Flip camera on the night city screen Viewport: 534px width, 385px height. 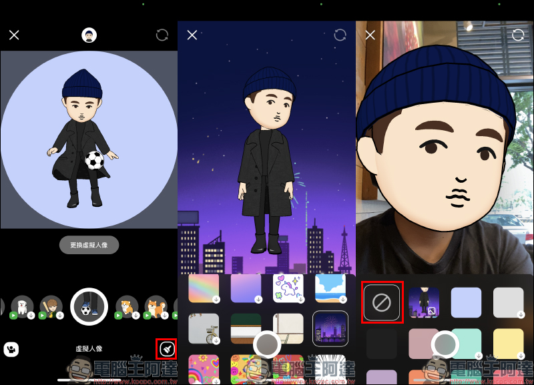pyautogui.click(x=340, y=35)
